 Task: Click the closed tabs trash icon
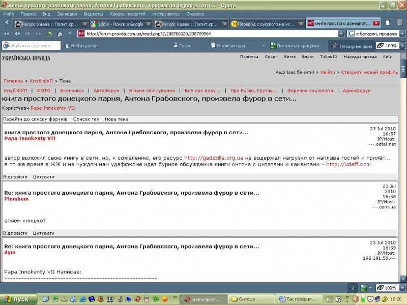399,23
